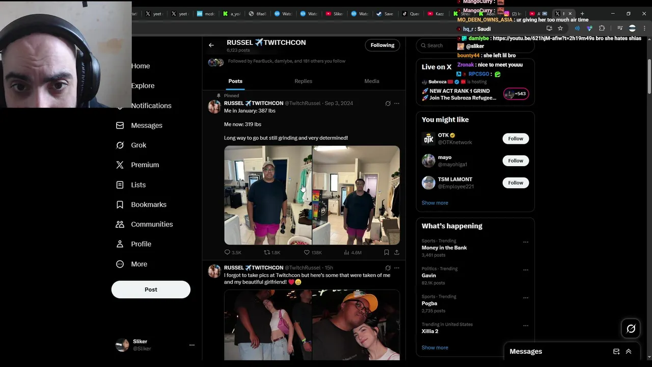
Task: Click the Following button on profile header
Action: (x=383, y=45)
